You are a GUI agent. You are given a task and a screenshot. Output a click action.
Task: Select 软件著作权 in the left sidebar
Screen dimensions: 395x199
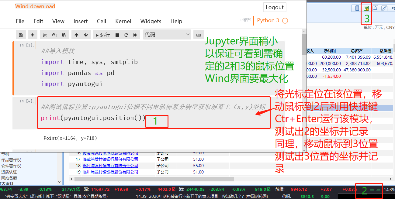(11, 166)
